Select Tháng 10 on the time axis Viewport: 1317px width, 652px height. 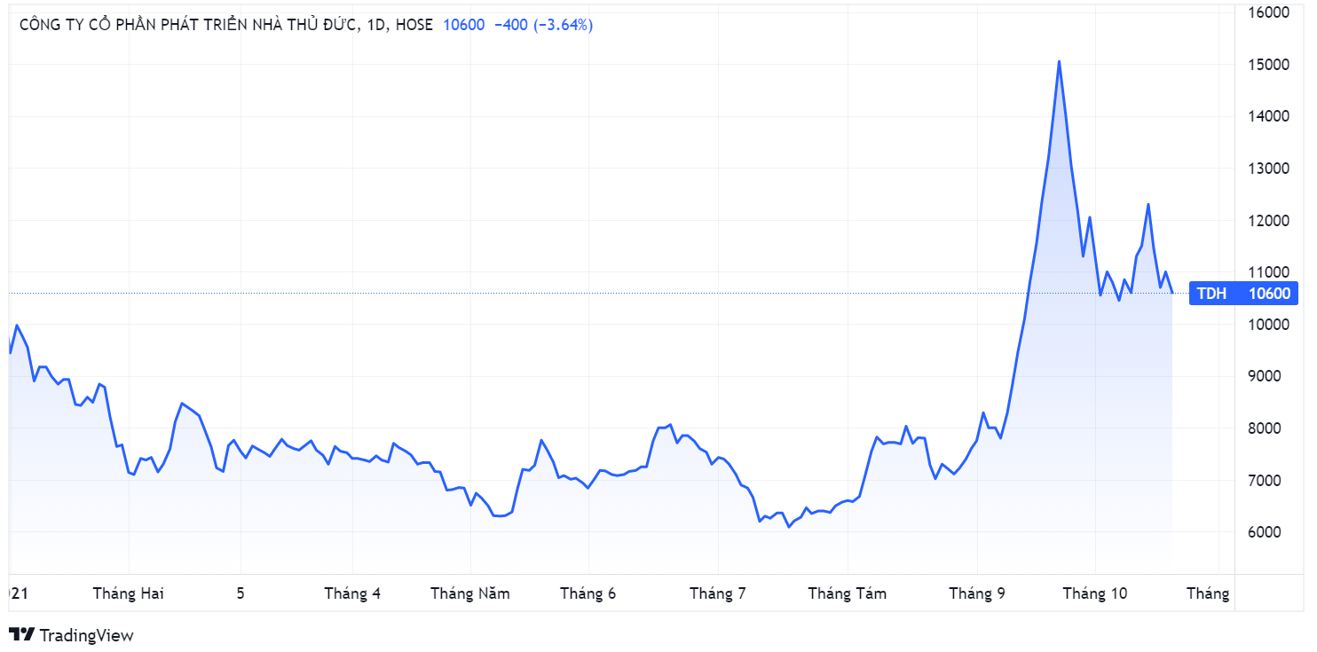point(1095,593)
